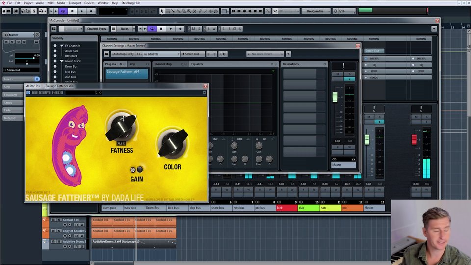Screen dimensions: 471x265
Task: Open Use Quantize dropdown
Action: pyautogui.click(x=315, y=11)
